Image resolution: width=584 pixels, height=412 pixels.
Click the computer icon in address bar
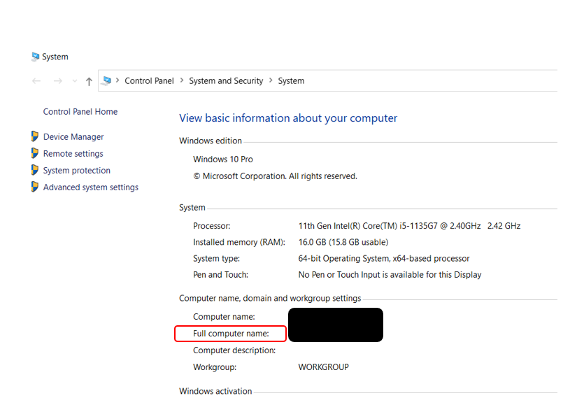pos(107,80)
